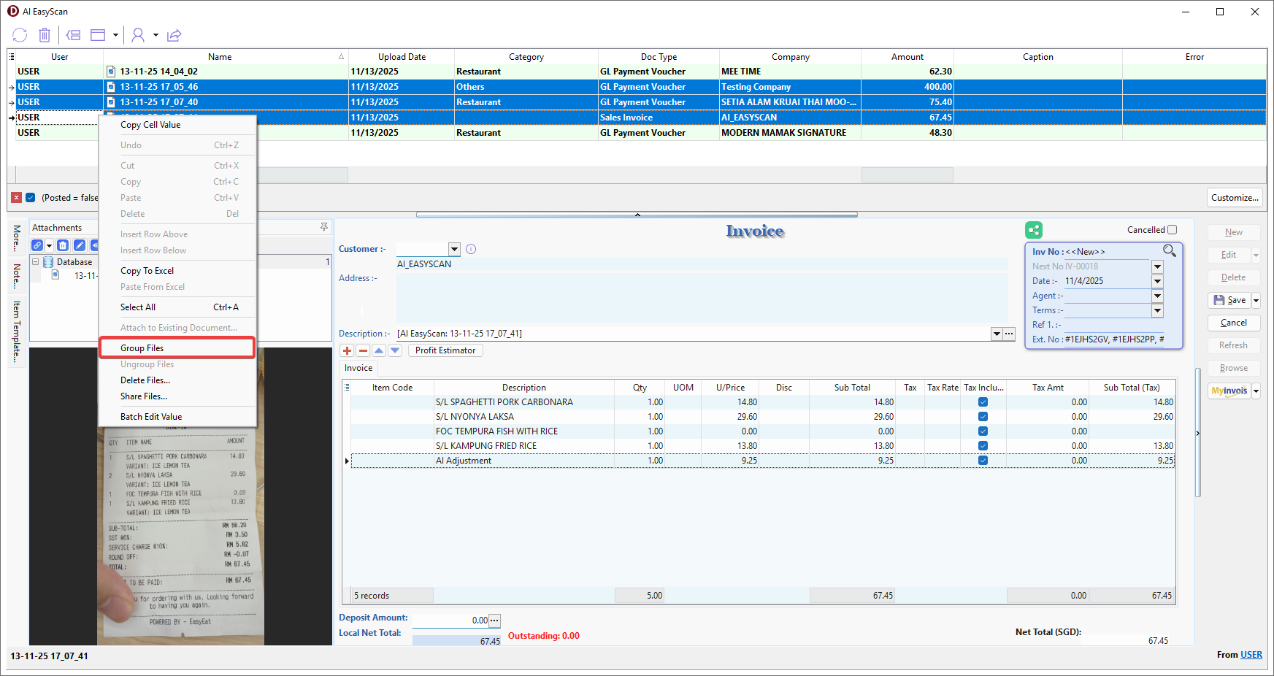The image size is (1274, 676).
Task: Open the Profit Estimator button
Action: [x=445, y=350]
